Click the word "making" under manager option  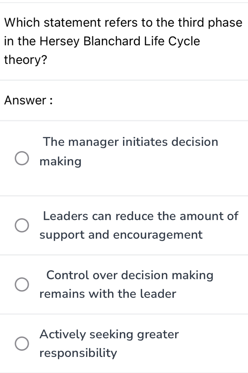click(x=61, y=162)
